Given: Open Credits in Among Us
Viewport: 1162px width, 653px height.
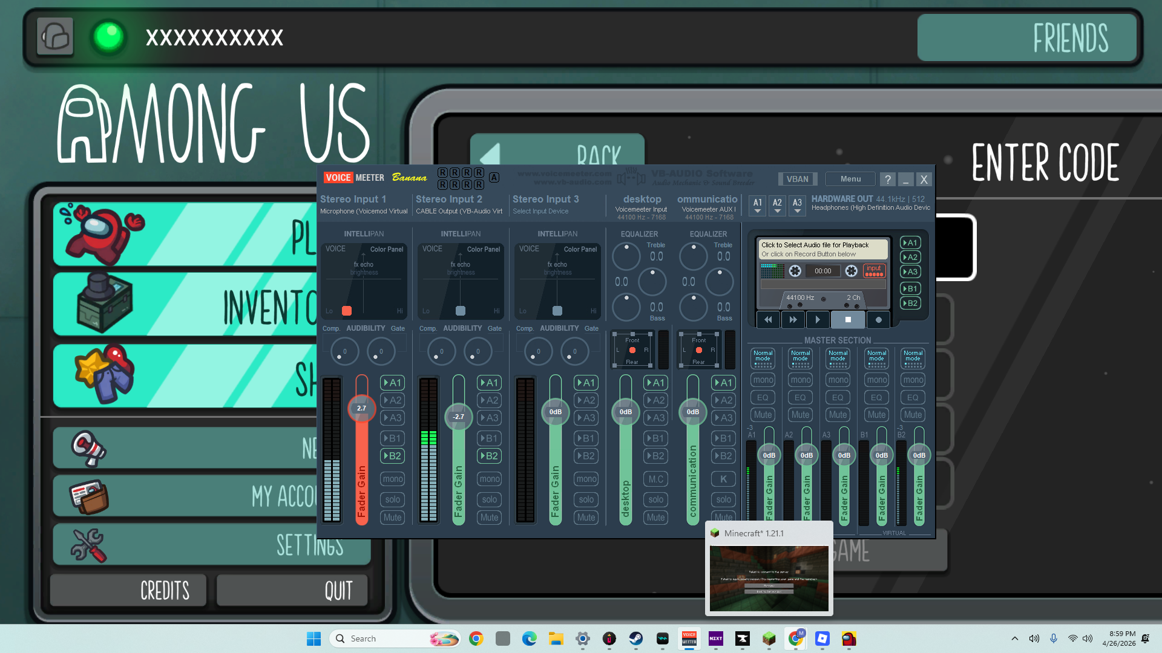Looking at the screenshot, I should tap(128, 590).
